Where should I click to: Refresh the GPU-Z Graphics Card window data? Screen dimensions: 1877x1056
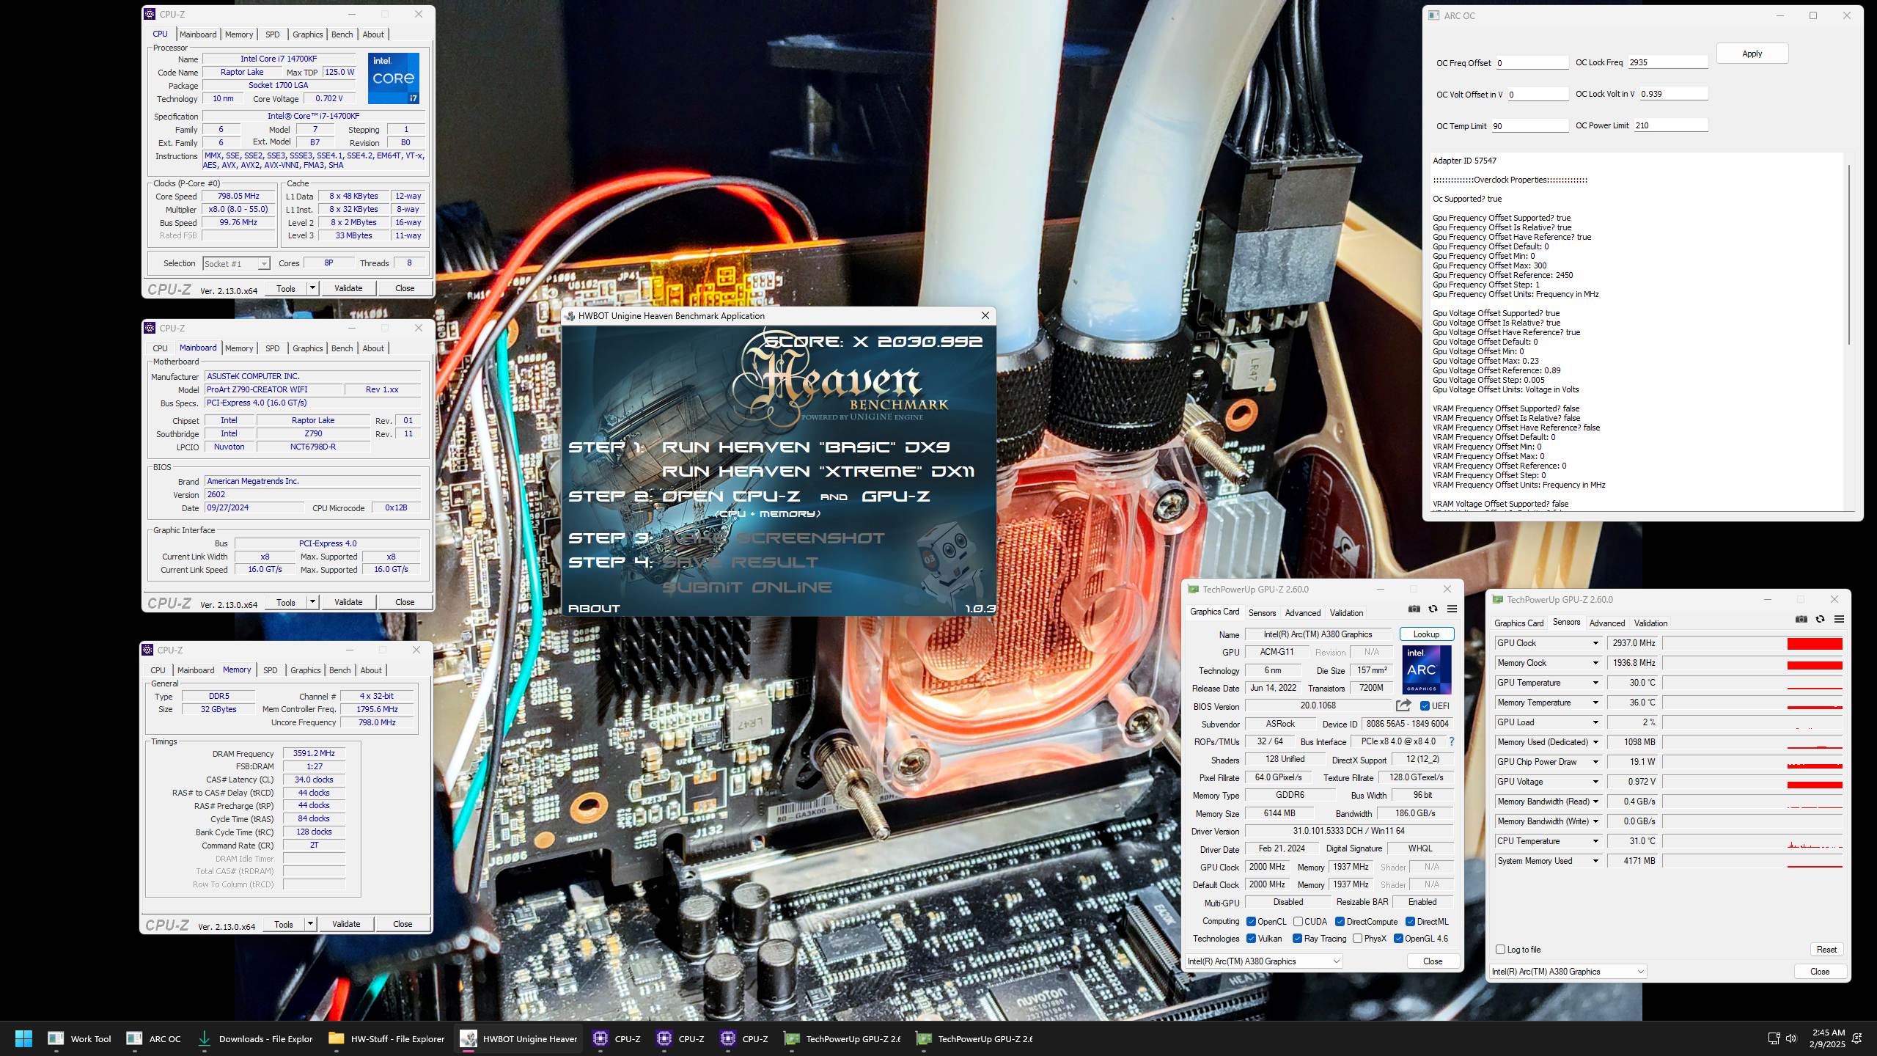click(1433, 609)
